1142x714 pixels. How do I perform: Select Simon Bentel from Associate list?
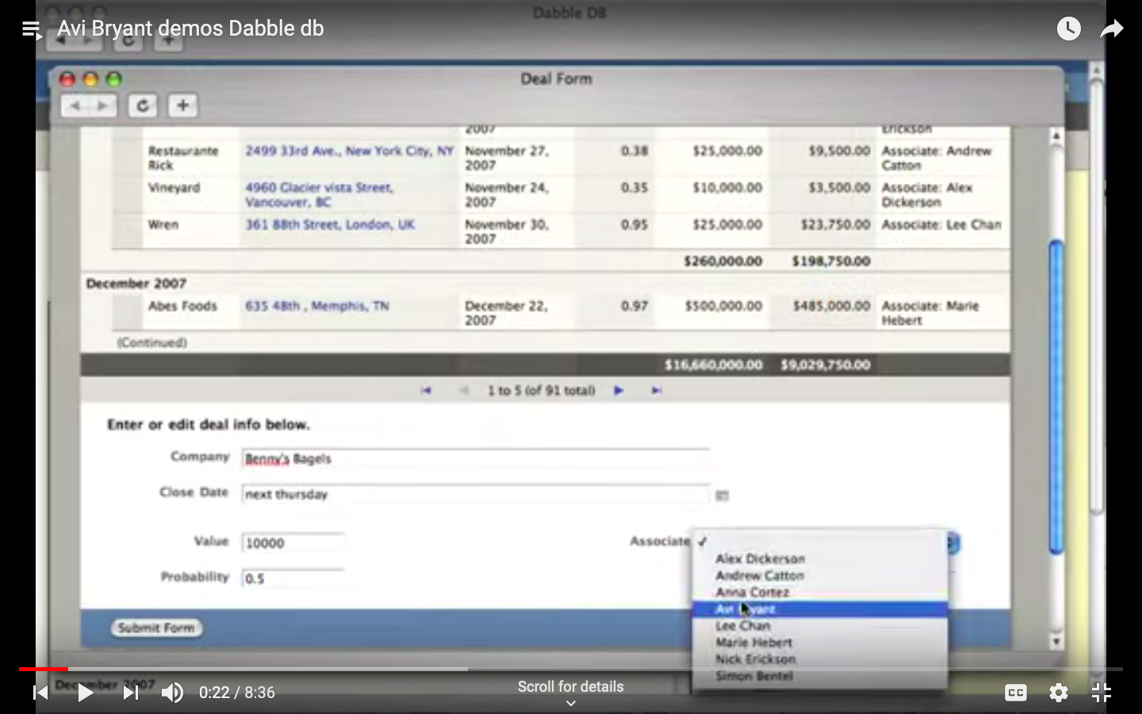pos(819,676)
